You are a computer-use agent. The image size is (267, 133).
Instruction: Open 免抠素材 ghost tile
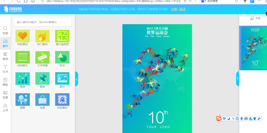pyautogui.click(x=62, y=102)
